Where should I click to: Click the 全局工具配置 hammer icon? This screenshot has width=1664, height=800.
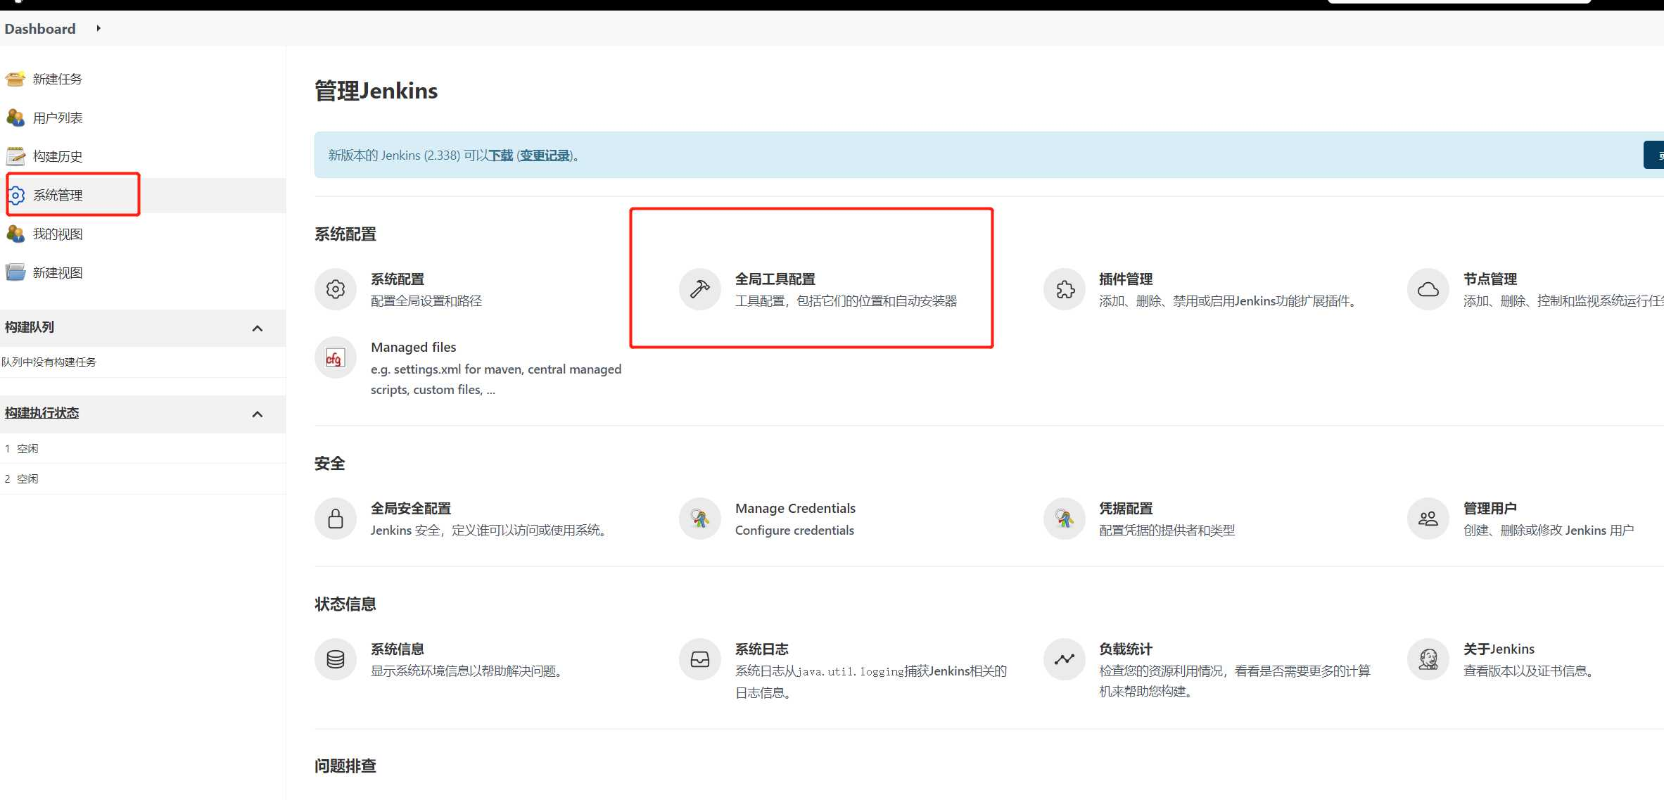pyautogui.click(x=700, y=289)
